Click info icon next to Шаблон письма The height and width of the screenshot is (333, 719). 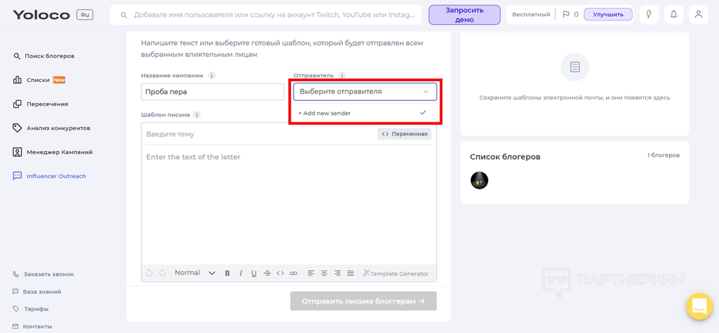[197, 115]
